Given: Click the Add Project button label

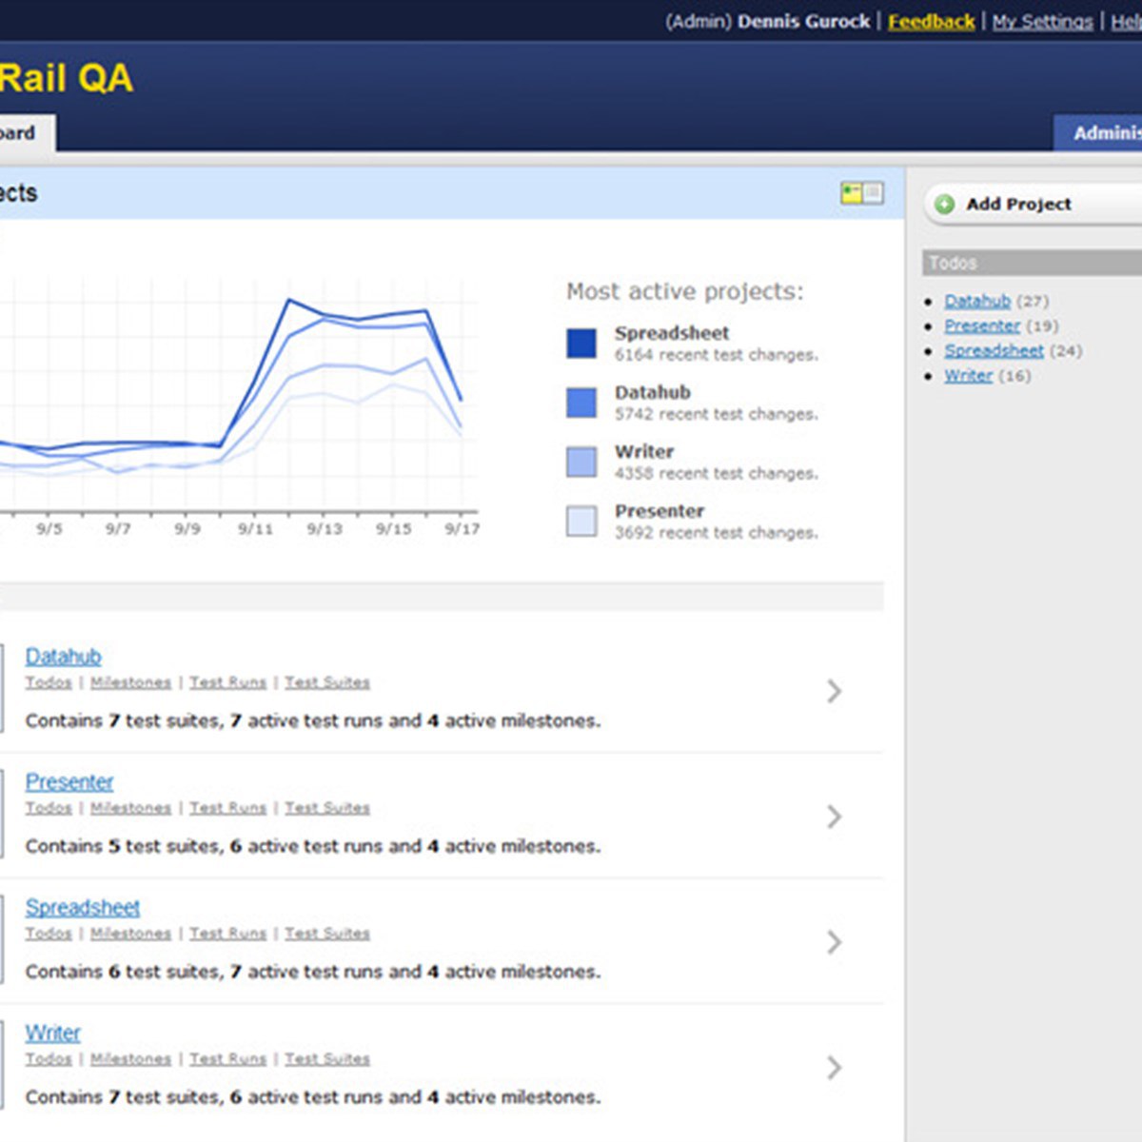Looking at the screenshot, I should tap(1018, 204).
